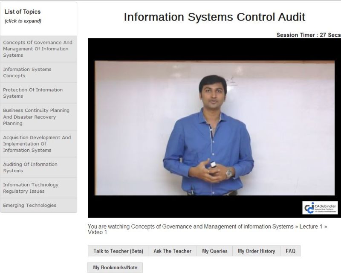The height and width of the screenshot is (273, 341).
Task: Open My Queries
Action: [x=214, y=251]
